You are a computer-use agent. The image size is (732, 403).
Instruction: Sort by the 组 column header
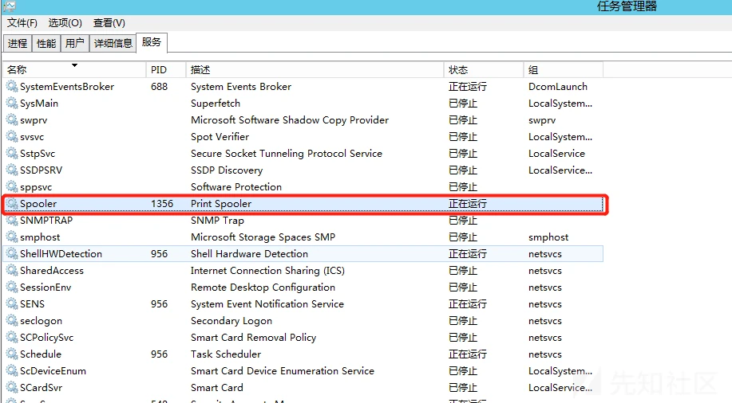[x=563, y=69]
